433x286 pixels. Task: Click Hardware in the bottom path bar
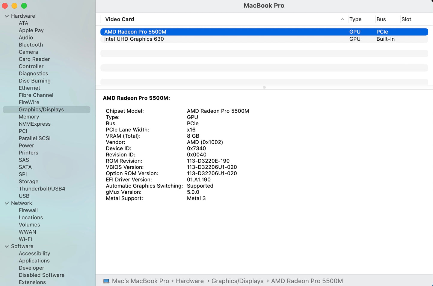pyautogui.click(x=189, y=281)
